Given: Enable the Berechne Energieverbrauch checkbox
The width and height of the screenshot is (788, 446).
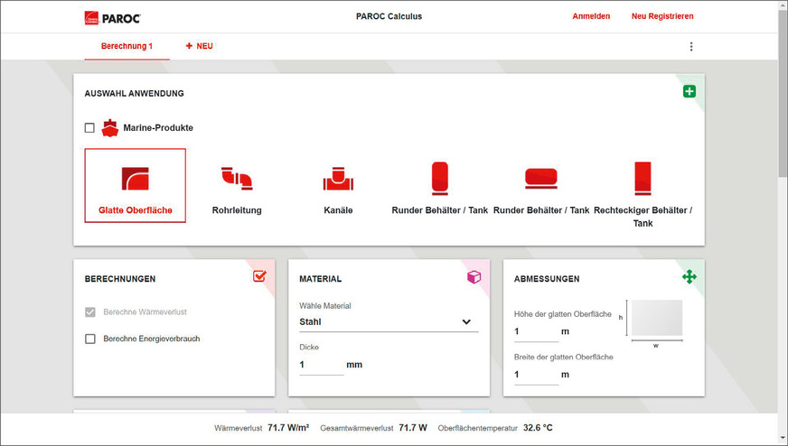Looking at the screenshot, I should point(90,339).
